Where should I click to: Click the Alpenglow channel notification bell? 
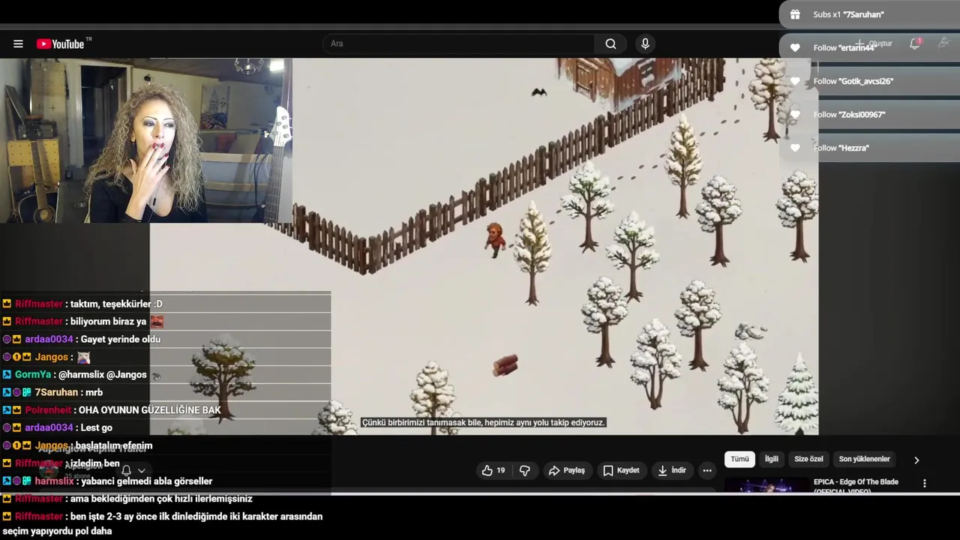click(126, 470)
